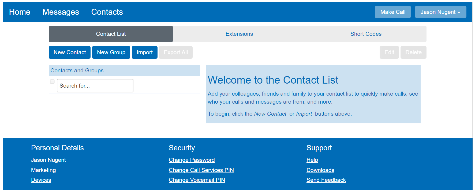Open Messages from the top menu
The width and height of the screenshot is (475, 192).
[61, 12]
